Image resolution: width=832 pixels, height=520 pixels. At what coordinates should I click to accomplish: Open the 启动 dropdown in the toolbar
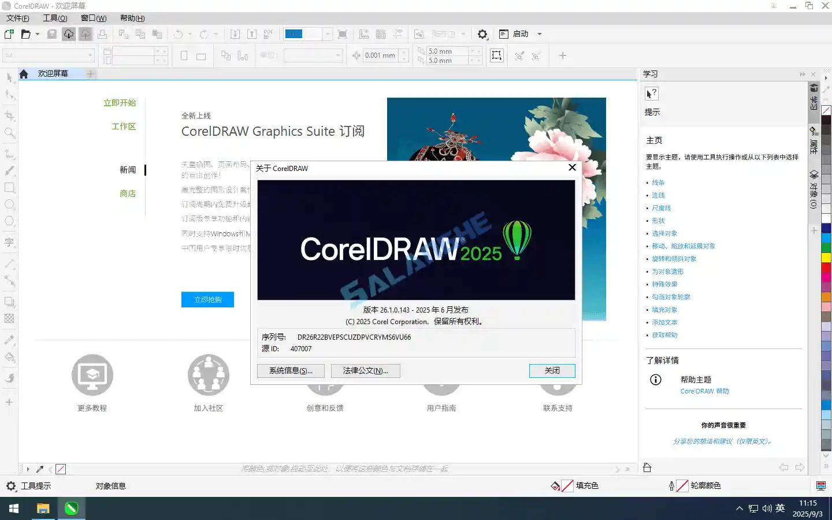click(539, 34)
